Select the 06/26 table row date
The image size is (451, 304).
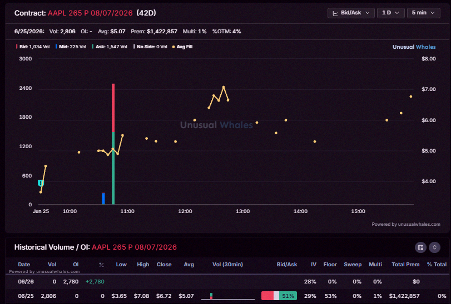tap(26, 282)
